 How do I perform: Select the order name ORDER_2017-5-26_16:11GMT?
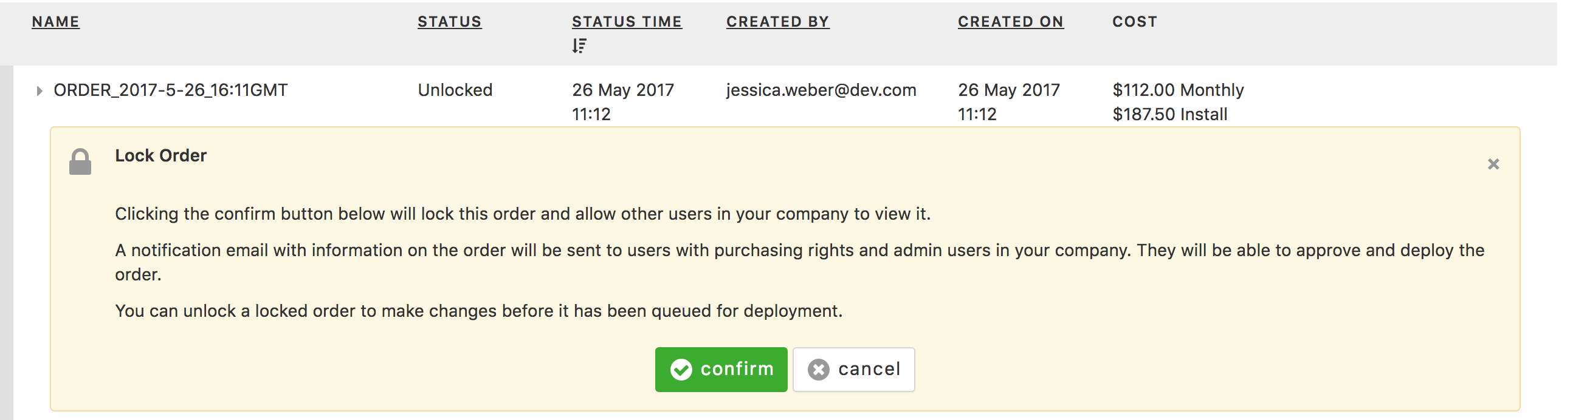(x=170, y=90)
